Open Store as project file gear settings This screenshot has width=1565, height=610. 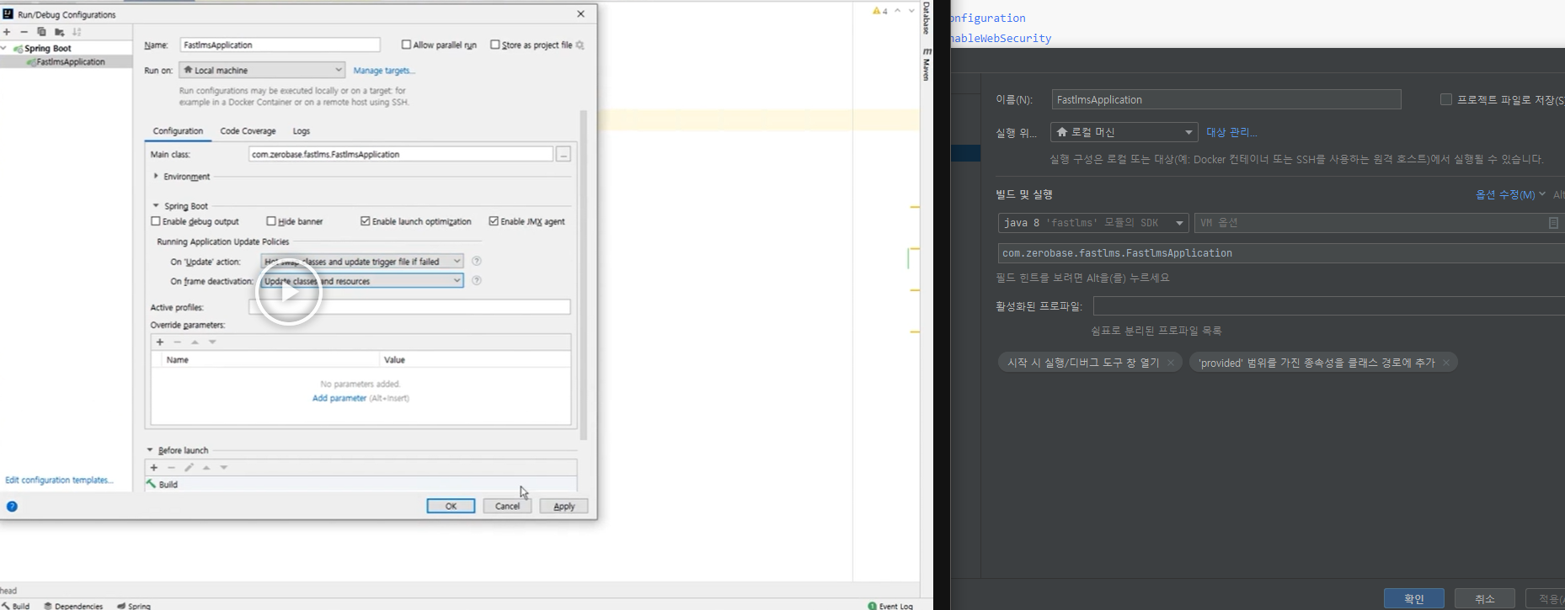click(x=580, y=45)
